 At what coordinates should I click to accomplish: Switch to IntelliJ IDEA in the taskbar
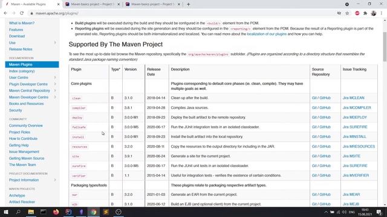pyautogui.click(x=68, y=212)
